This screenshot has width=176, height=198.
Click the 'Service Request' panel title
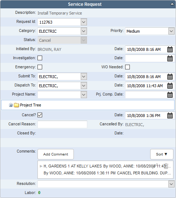pyautogui.click(x=85, y=4)
